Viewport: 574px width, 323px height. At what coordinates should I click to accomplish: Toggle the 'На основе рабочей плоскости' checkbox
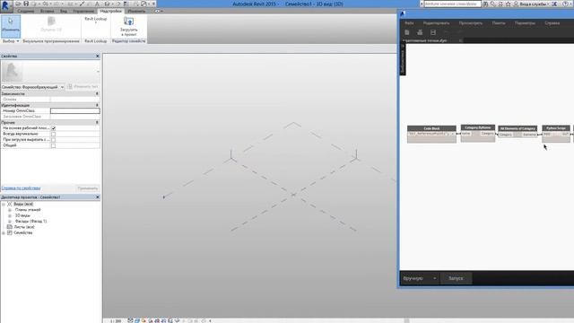54,128
